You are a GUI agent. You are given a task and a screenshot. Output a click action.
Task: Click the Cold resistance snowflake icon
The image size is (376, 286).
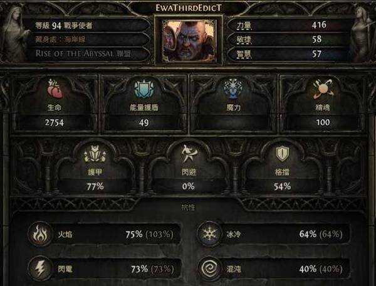click(x=209, y=234)
